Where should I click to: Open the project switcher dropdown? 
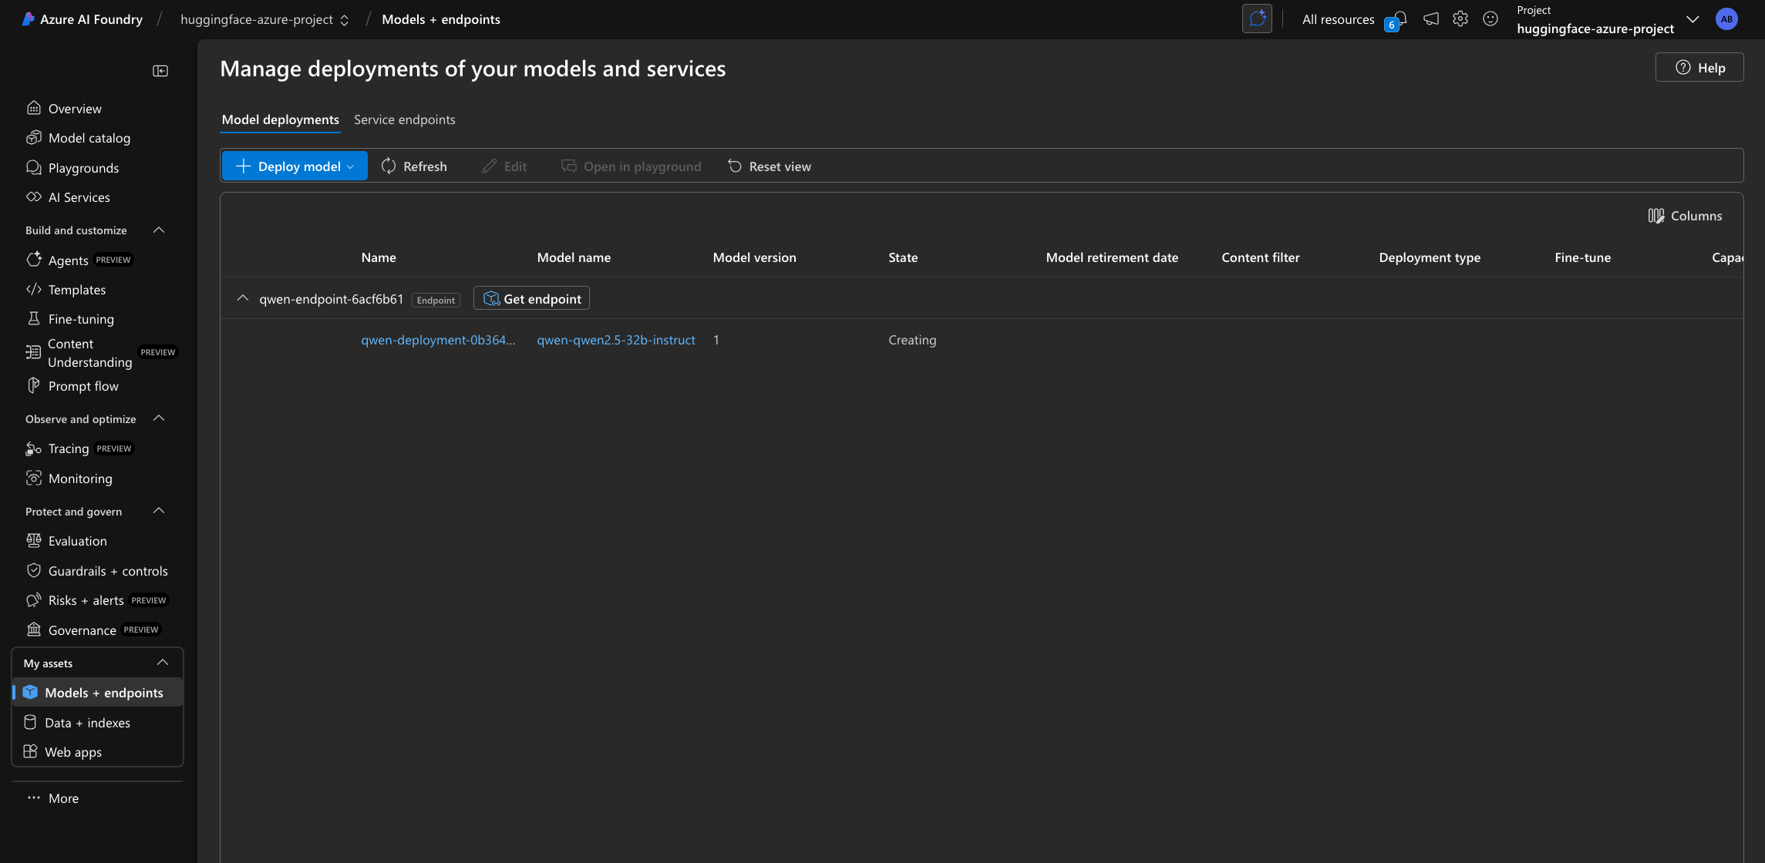[x=1693, y=19]
